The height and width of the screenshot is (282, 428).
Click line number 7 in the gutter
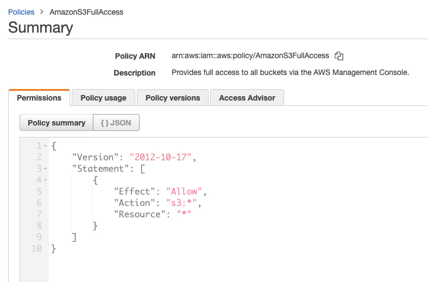click(x=39, y=214)
